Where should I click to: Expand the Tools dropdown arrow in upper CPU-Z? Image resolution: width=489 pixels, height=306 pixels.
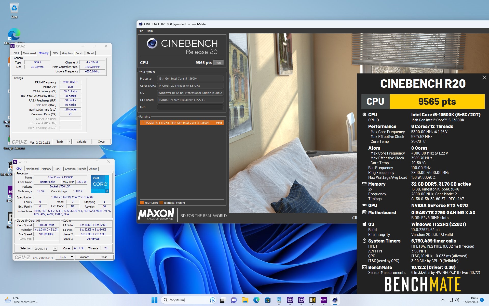69,142
